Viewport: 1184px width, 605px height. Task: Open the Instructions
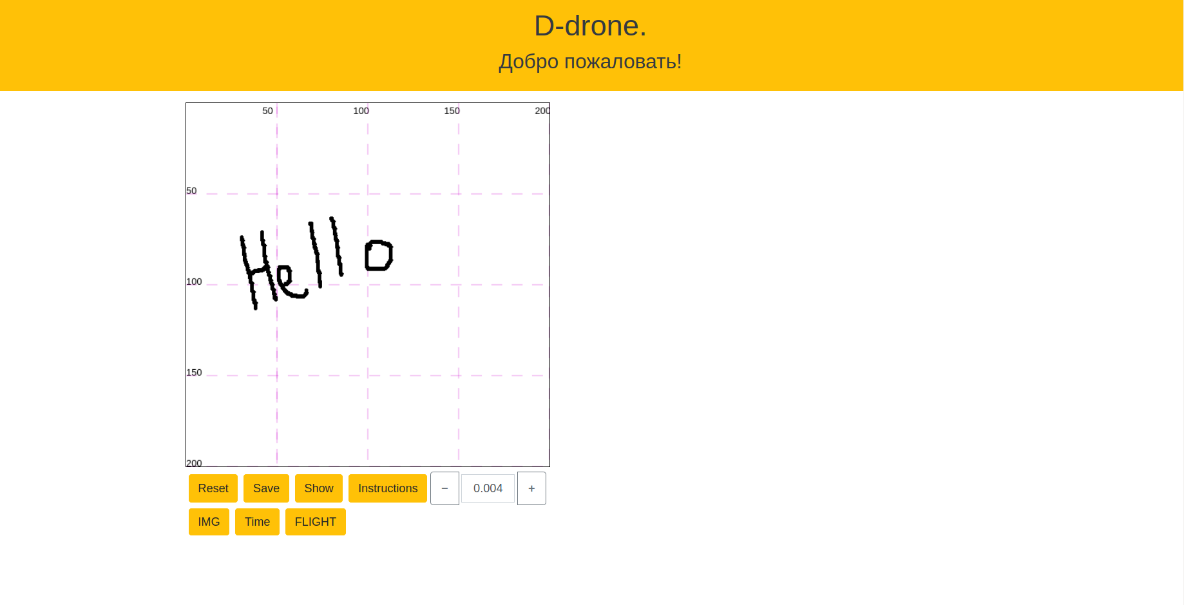pos(387,488)
